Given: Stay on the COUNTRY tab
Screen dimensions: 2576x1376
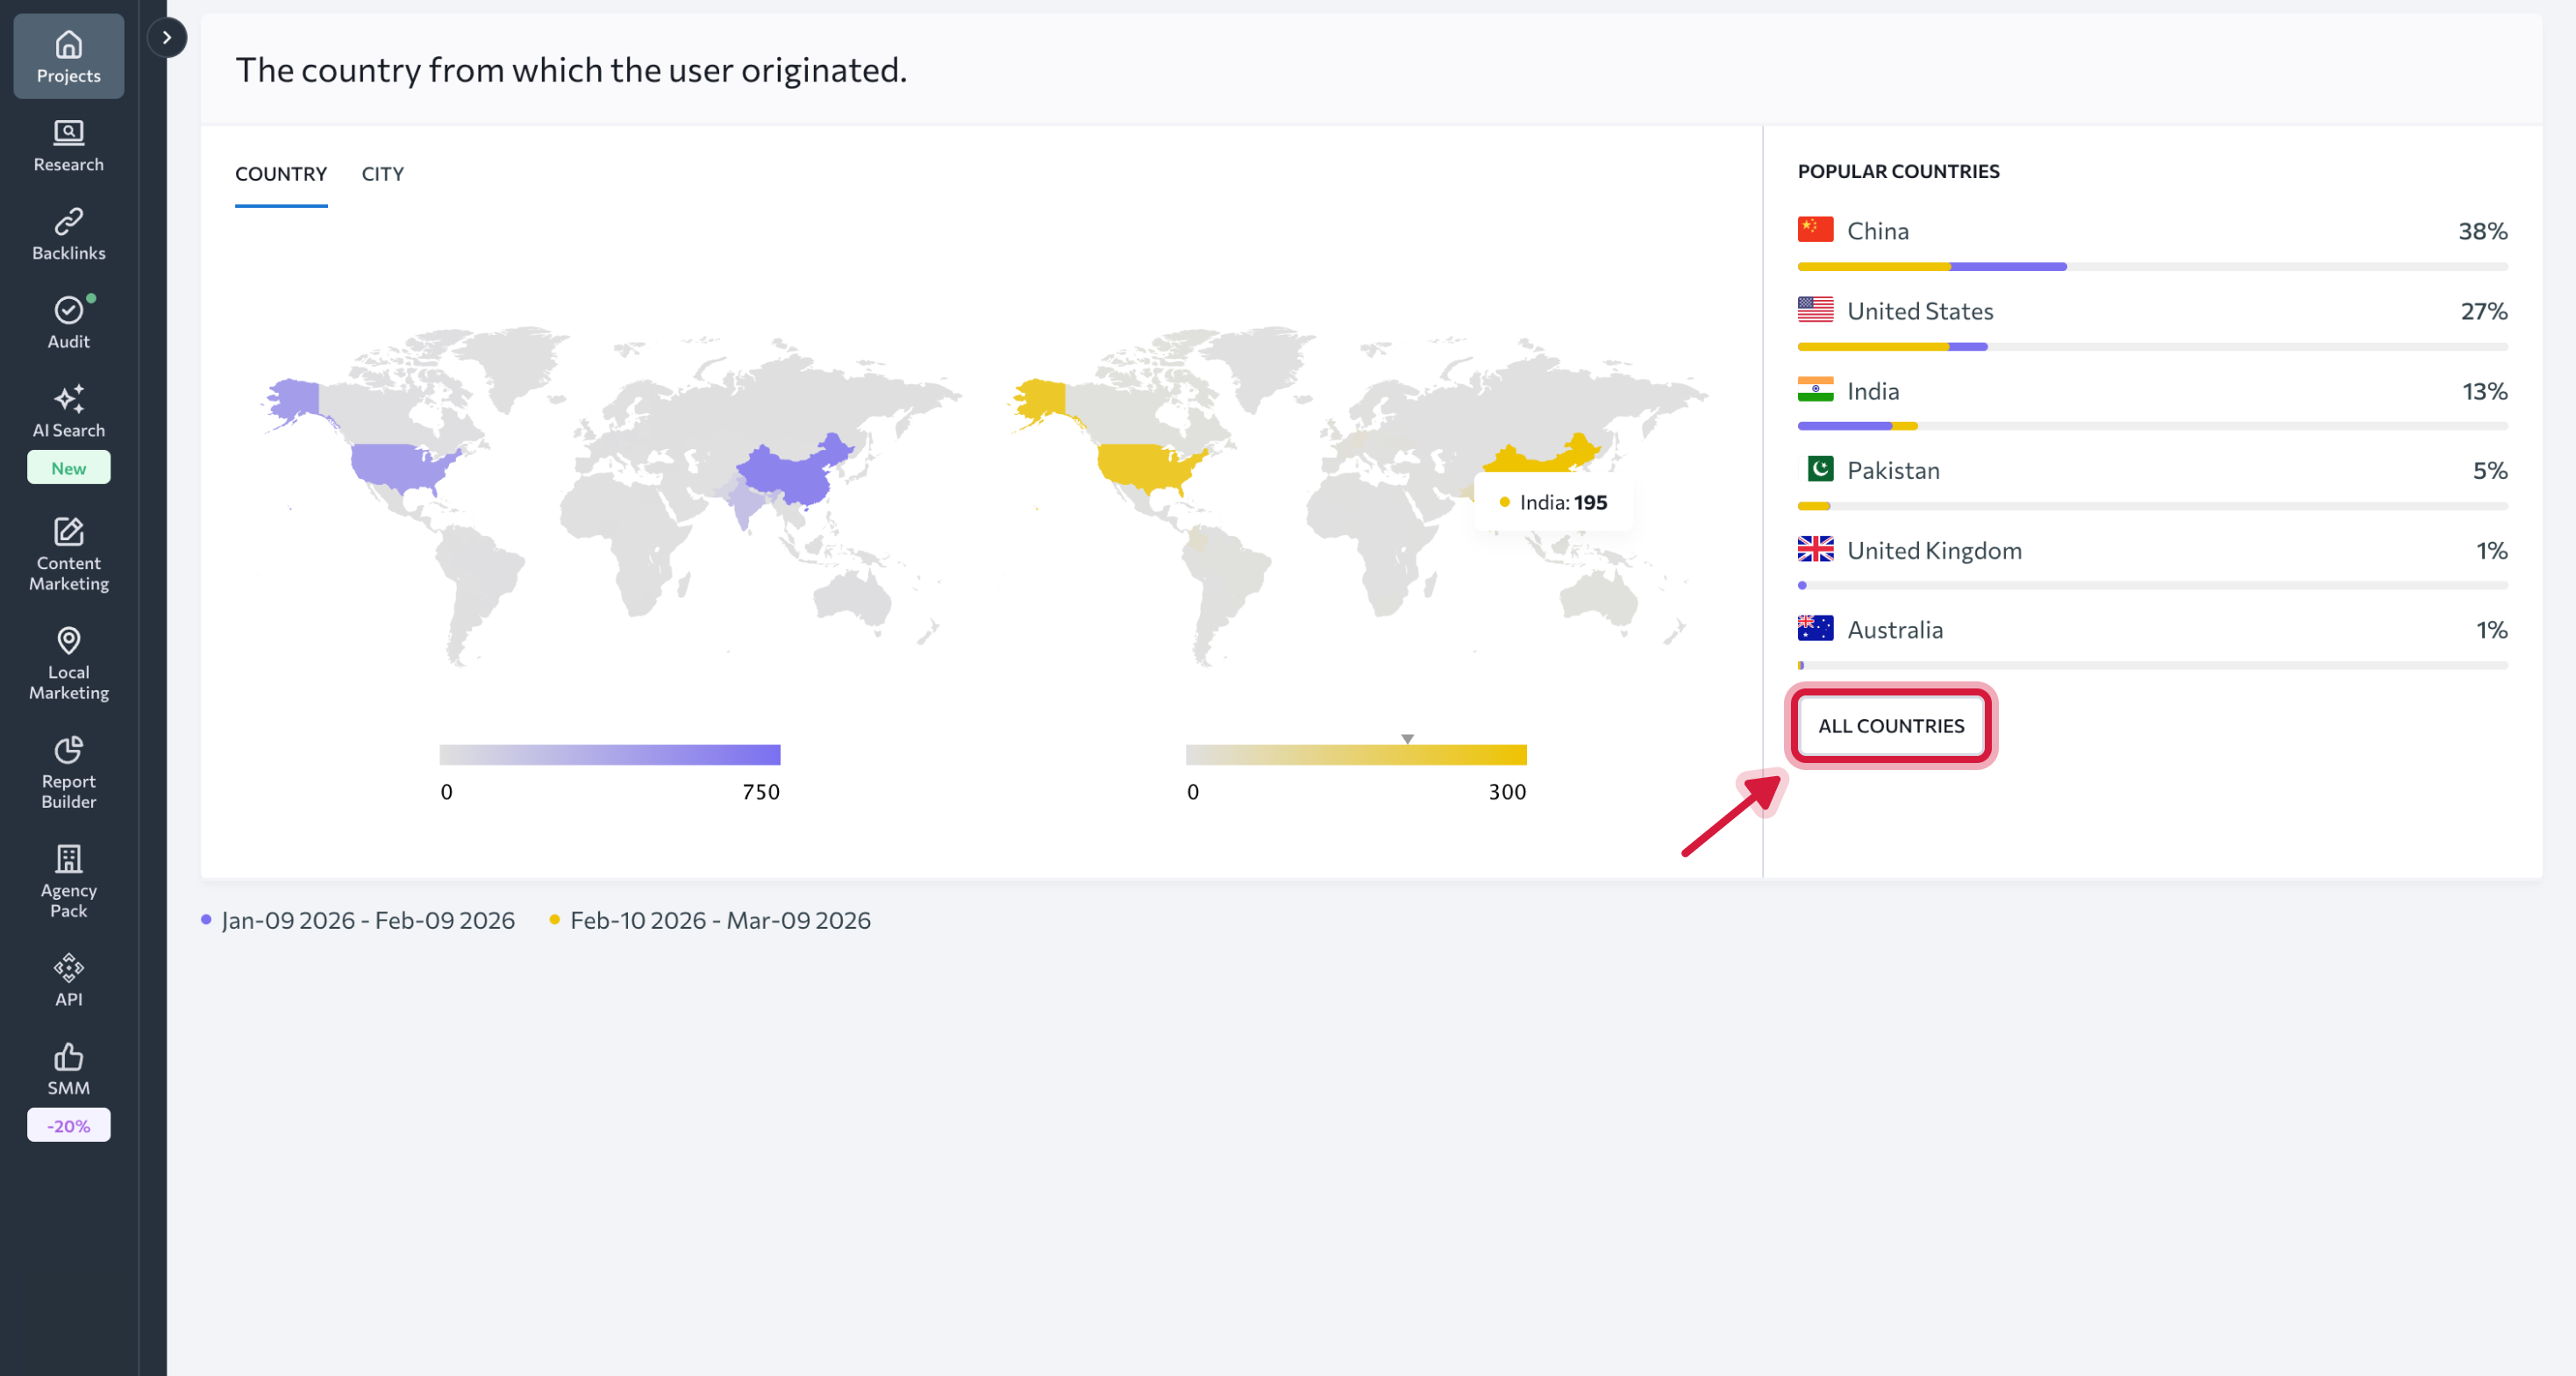Looking at the screenshot, I should (x=281, y=173).
